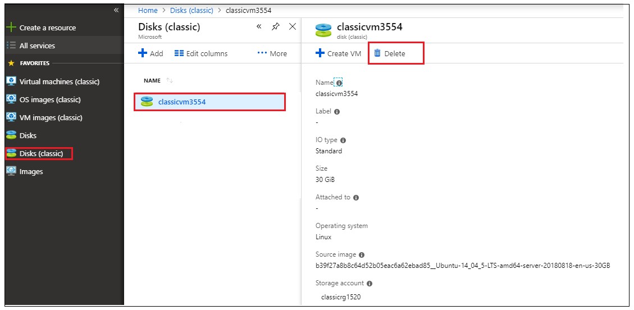Open Disks sidebar label
This screenshot has height=310, width=634.
(28, 135)
